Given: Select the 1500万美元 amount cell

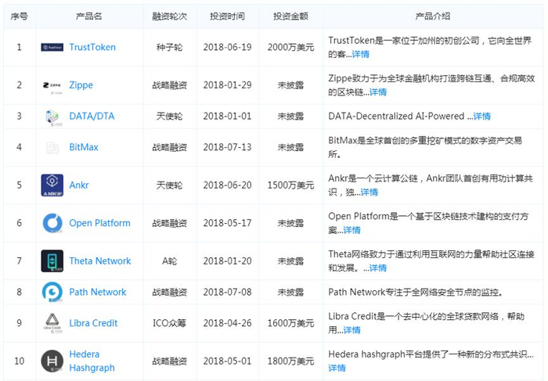Looking at the screenshot, I should [290, 185].
